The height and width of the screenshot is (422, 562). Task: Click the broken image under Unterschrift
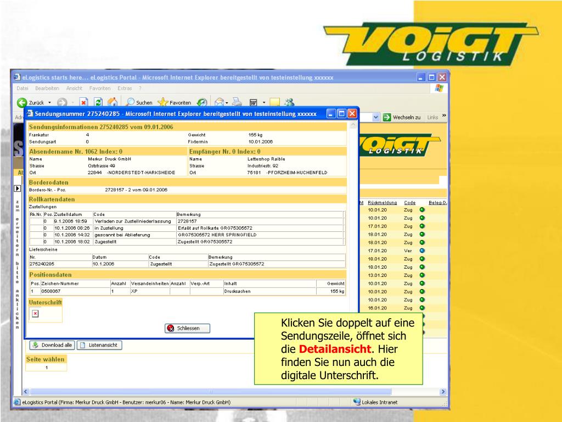click(x=35, y=314)
